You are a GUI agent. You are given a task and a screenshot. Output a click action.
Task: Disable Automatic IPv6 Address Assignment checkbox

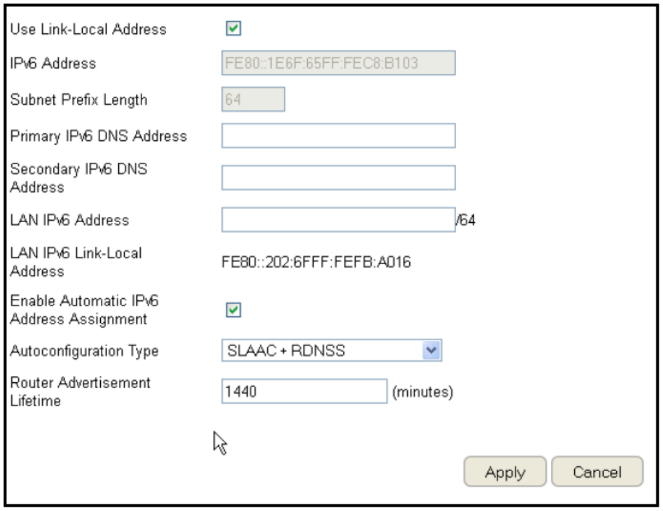click(234, 310)
